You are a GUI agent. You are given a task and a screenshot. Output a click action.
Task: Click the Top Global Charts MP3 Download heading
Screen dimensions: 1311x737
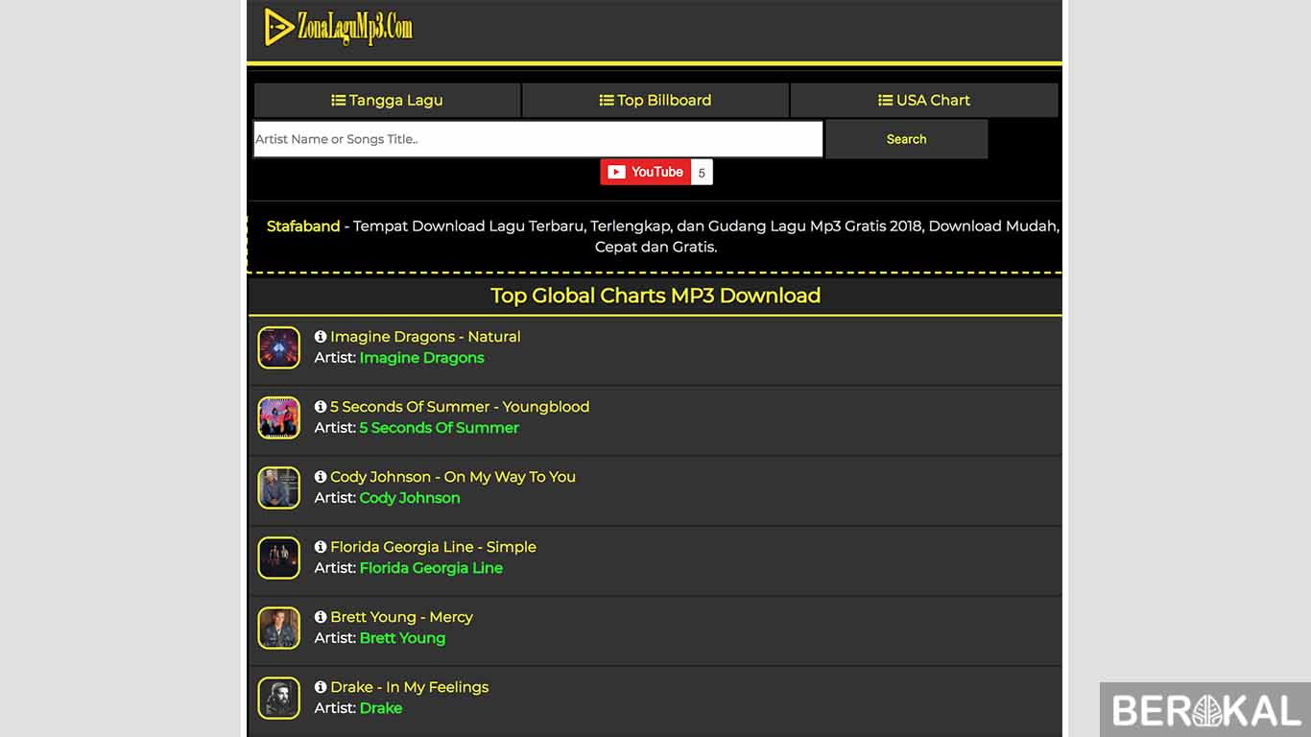pyautogui.click(x=655, y=296)
